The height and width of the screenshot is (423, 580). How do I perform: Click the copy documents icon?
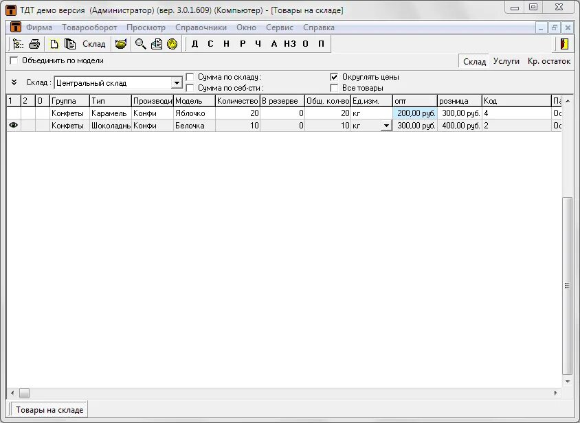pos(70,44)
